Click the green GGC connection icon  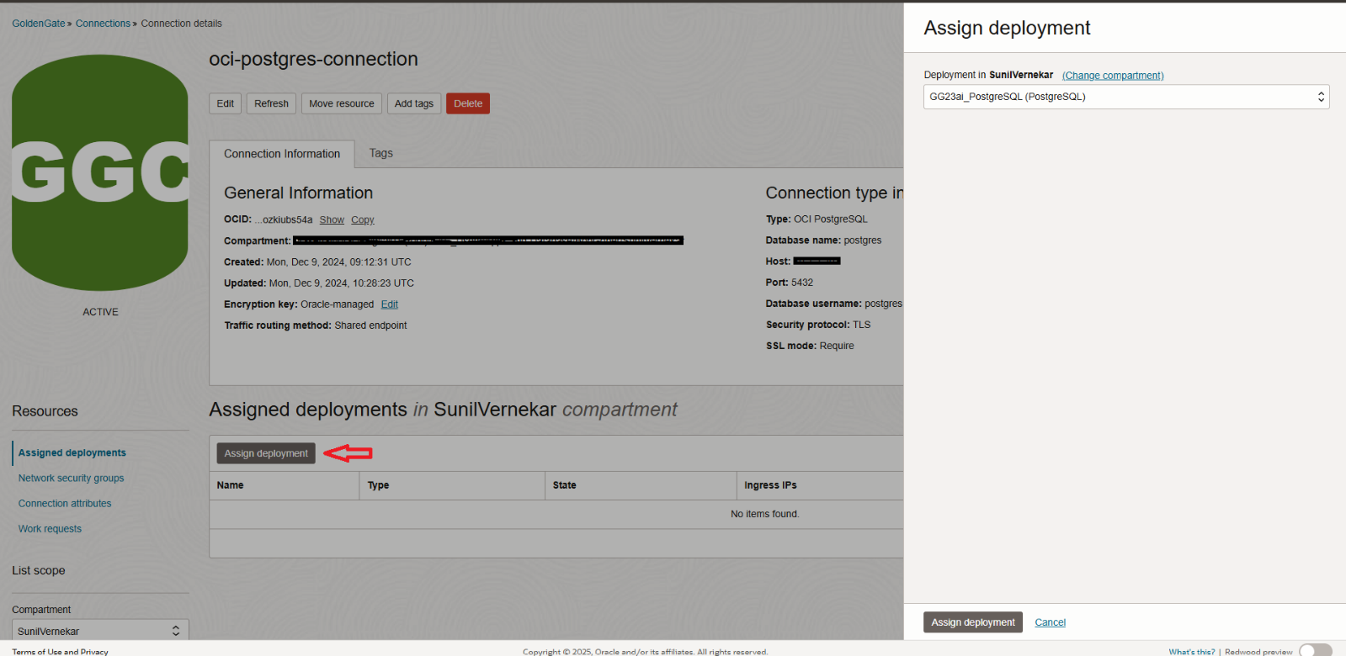(100, 172)
